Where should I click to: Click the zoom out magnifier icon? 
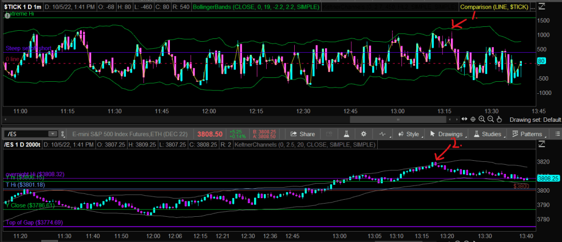click(491, 119)
